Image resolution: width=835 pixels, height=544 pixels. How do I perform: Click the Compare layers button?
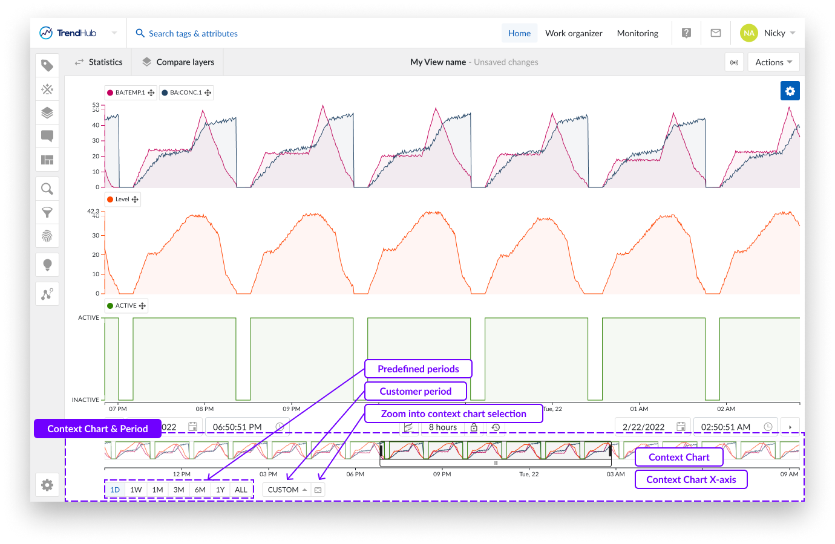click(178, 62)
